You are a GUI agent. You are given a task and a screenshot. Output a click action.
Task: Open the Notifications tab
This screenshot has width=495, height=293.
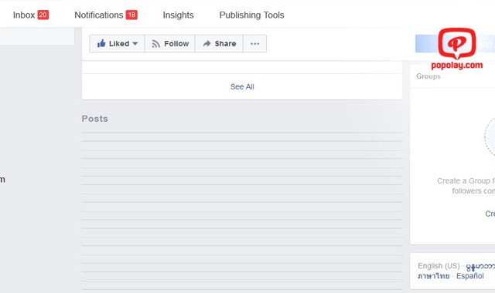point(106,15)
